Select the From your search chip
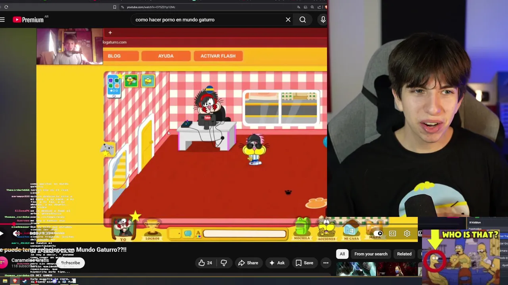 (x=371, y=254)
